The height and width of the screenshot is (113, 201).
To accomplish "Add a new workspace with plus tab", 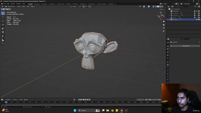I will 116,4.
